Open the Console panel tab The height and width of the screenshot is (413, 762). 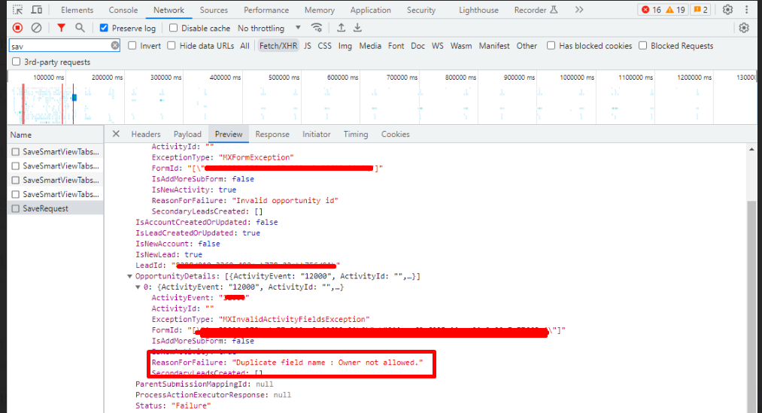coord(123,10)
